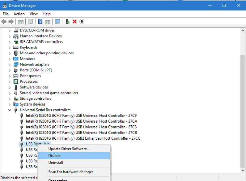The width and height of the screenshot is (246, 181).
Task: Open the Action menu
Action: 19,14
